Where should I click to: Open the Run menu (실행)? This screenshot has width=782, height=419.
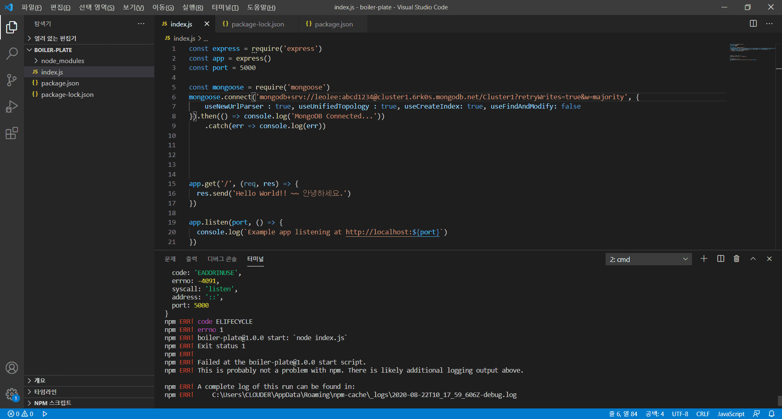193,7
